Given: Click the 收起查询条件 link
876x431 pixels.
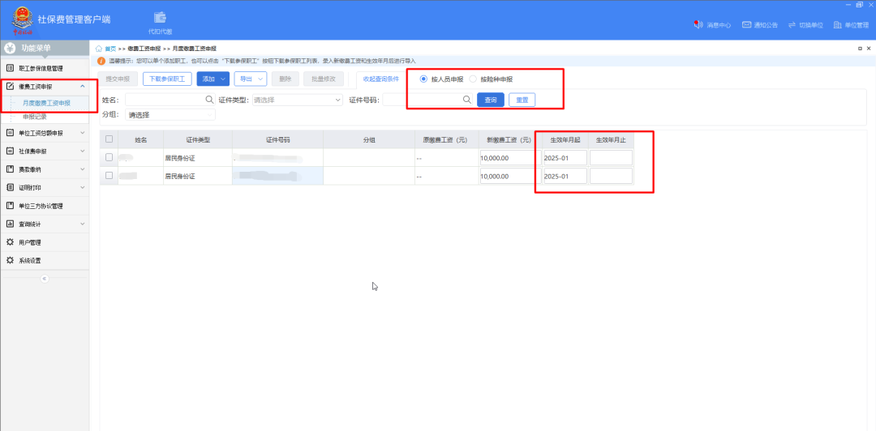Looking at the screenshot, I should [380, 79].
